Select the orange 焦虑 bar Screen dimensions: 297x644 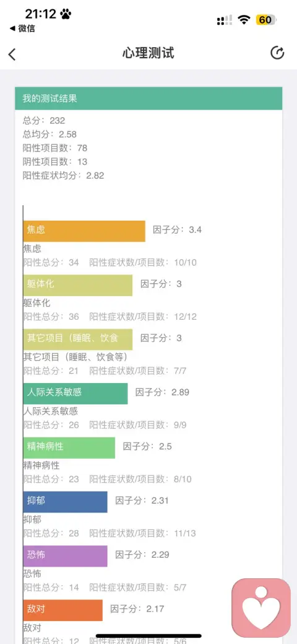tap(84, 231)
